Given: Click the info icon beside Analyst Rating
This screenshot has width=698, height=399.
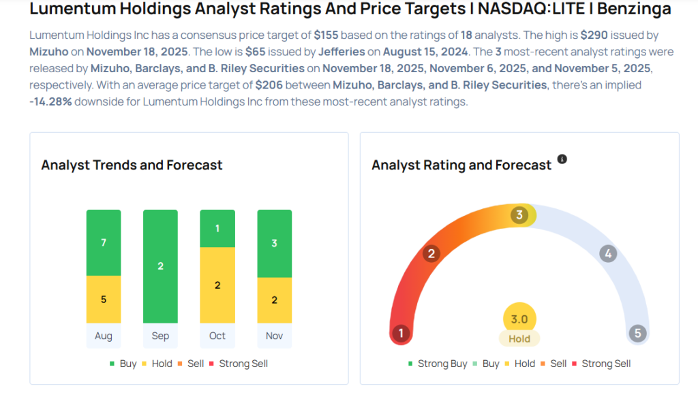Looking at the screenshot, I should tap(562, 159).
